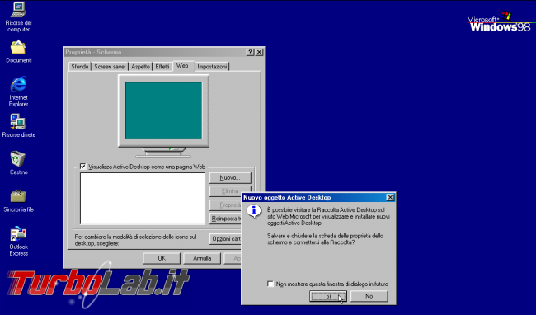Switch to the Sfondo tab
This screenshot has height=315, width=536.
point(80,67)
